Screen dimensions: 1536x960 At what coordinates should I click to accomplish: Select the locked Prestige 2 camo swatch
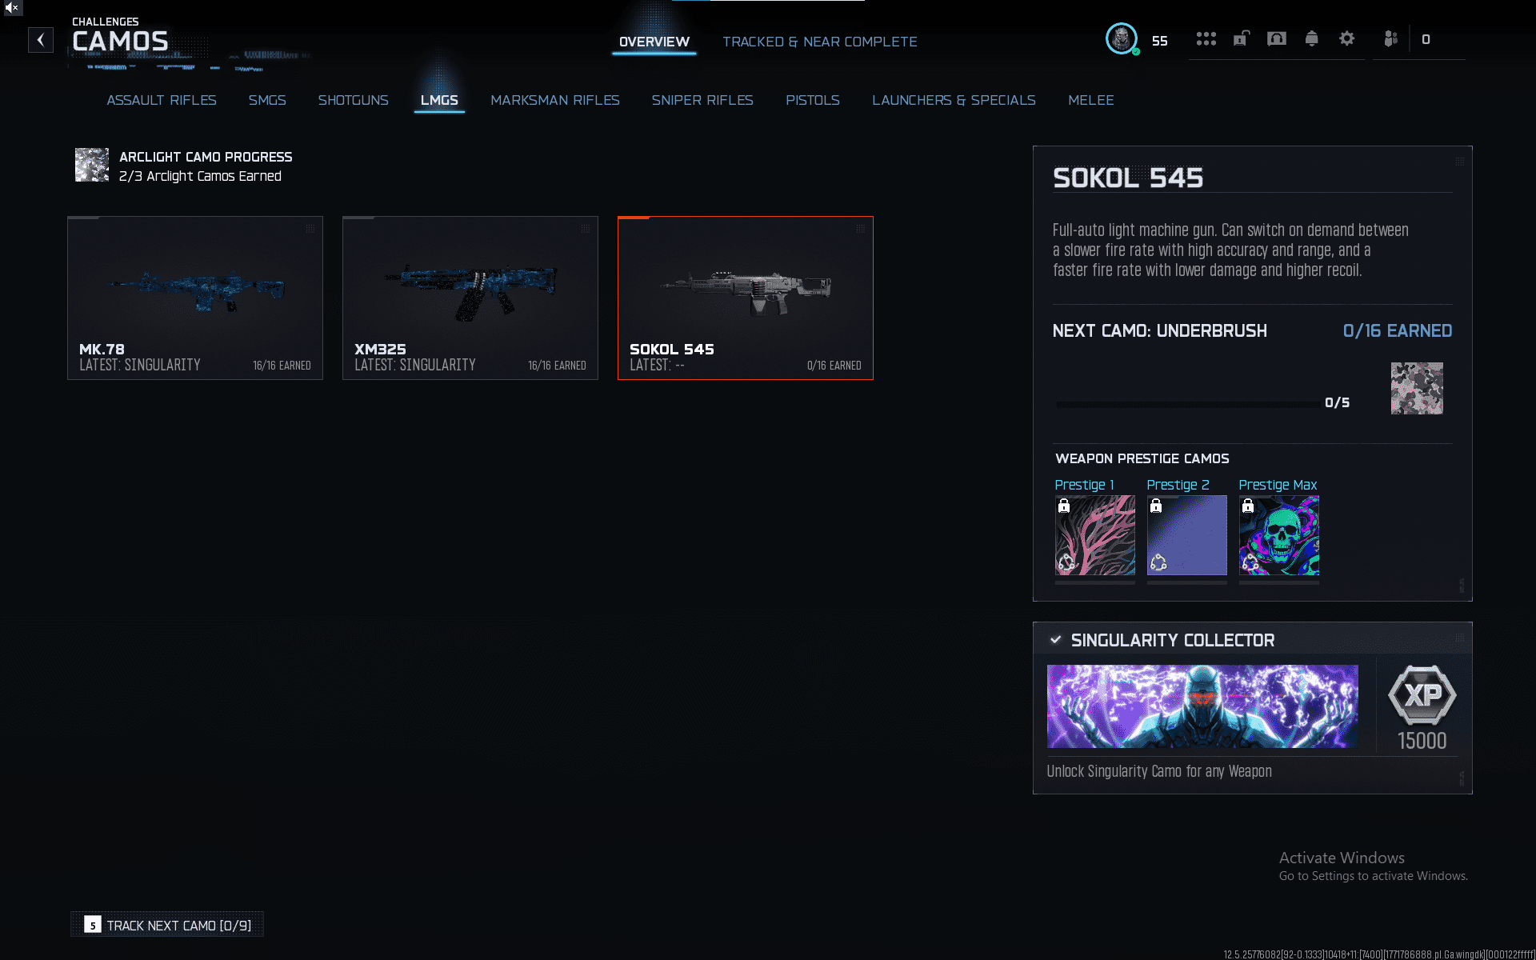point(1186,535)
